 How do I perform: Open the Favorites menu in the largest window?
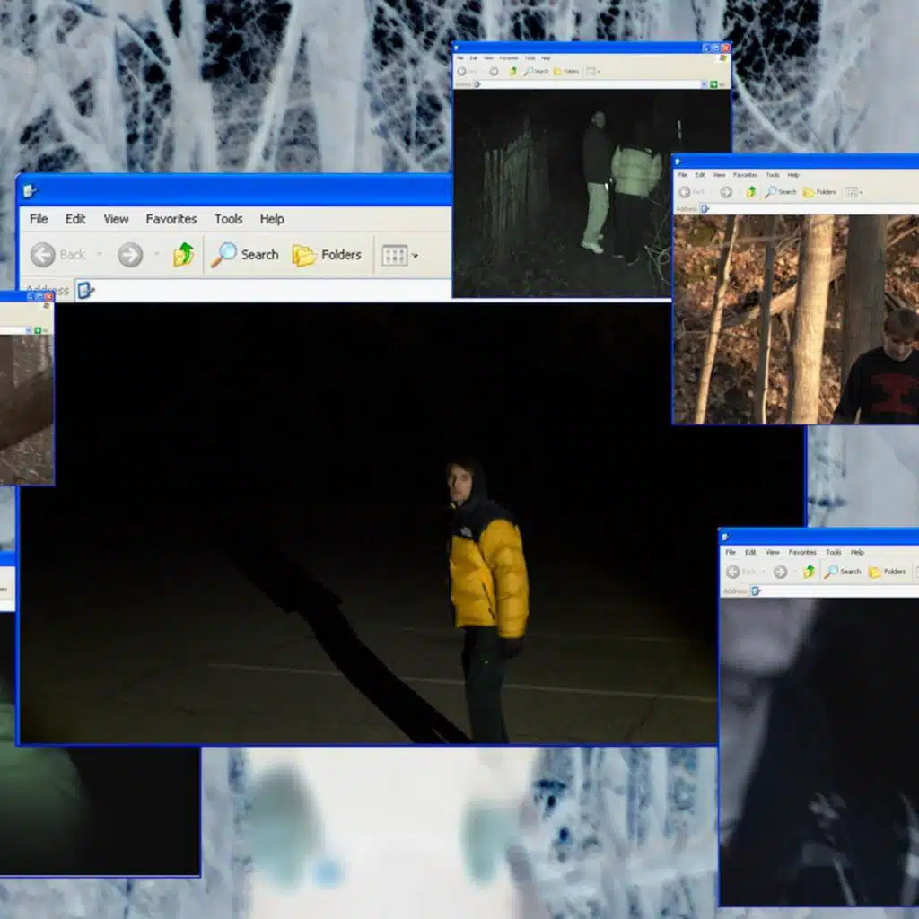(x=171, y=219)
